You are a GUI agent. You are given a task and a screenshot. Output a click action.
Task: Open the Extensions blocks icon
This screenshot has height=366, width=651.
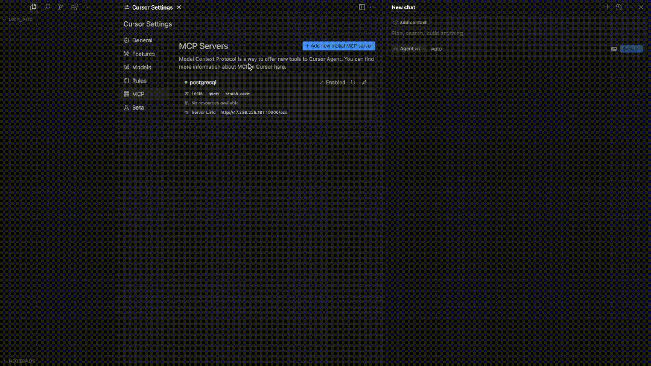(74, 7)
